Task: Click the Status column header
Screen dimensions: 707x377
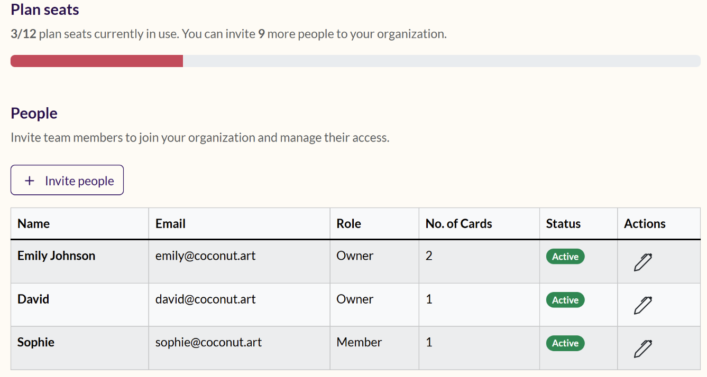Action: pyautogui.click(x=563, y=224)
